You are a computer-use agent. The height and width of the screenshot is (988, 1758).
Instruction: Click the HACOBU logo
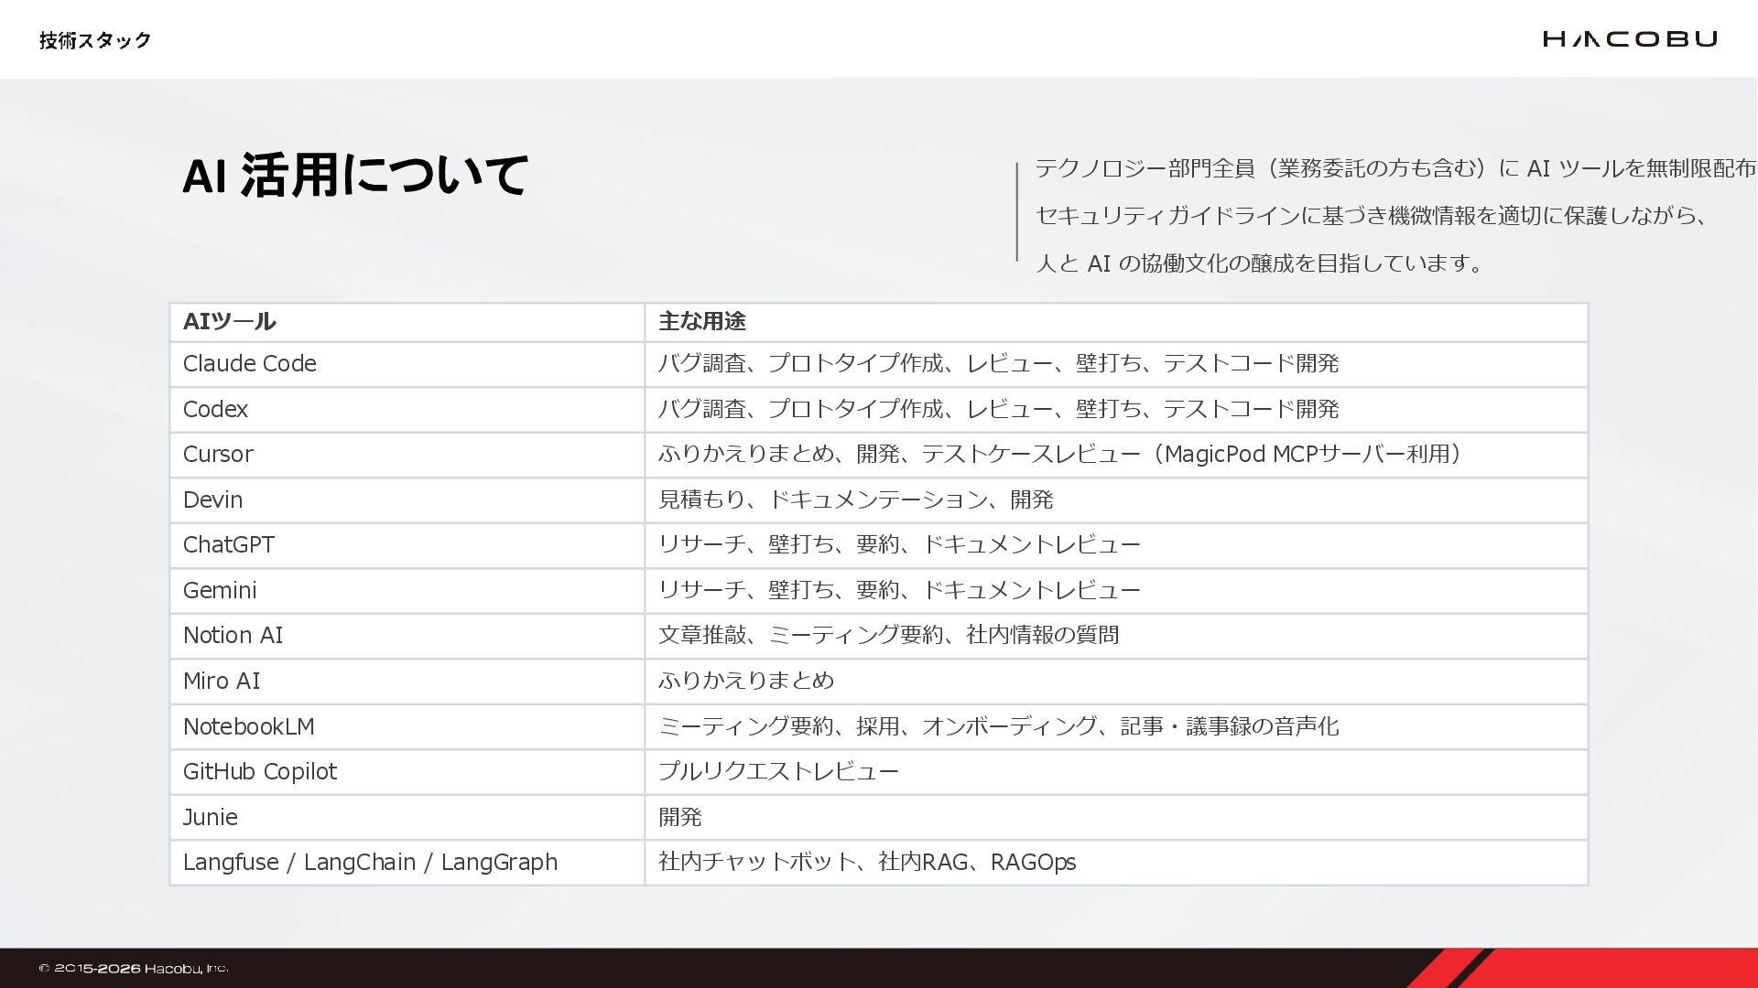(x=1629, y=38)
